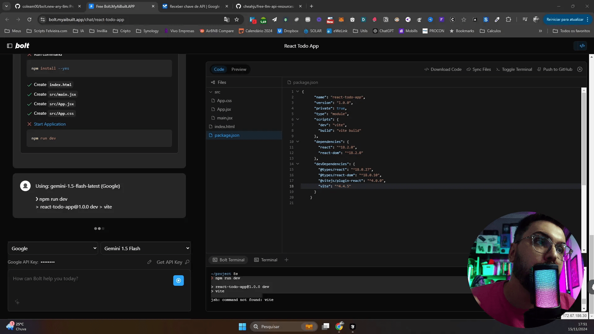Image resolution: width=594 pixels, height=334 pixels.
Task: Click the Get API Key link
Action: click(x=173, y=262)
